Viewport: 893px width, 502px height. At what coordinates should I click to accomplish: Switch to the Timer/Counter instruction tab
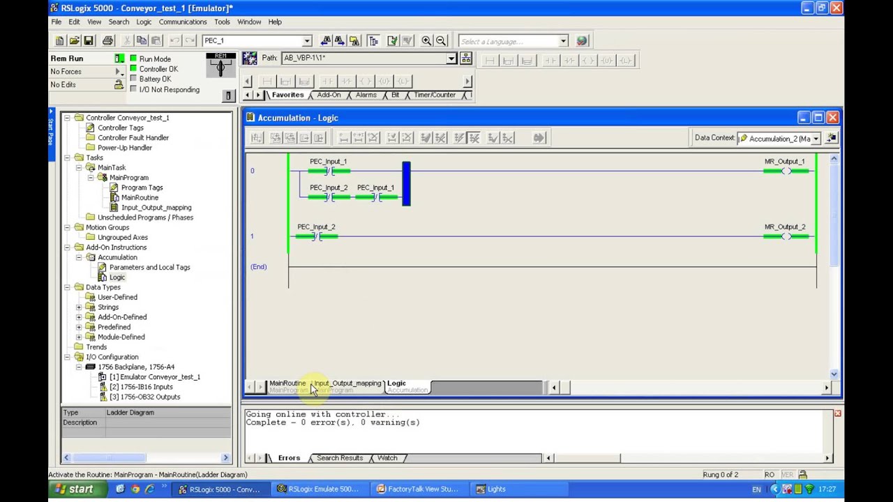pos(435,95)
